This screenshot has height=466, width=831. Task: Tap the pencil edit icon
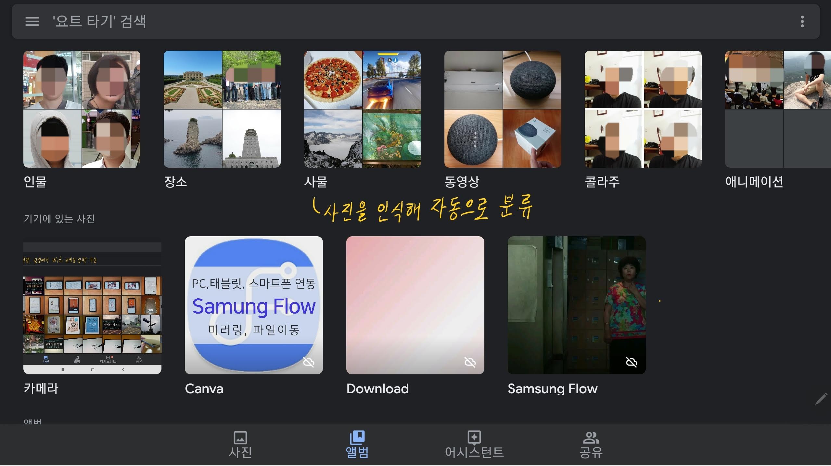pyautogui.click(x=821, y=399)
